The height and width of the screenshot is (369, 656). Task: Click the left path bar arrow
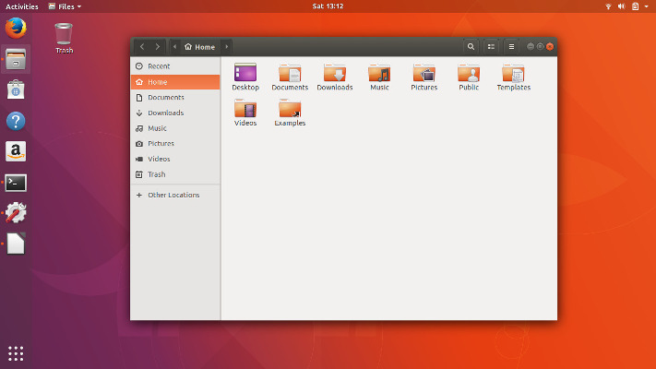[174, 47]
